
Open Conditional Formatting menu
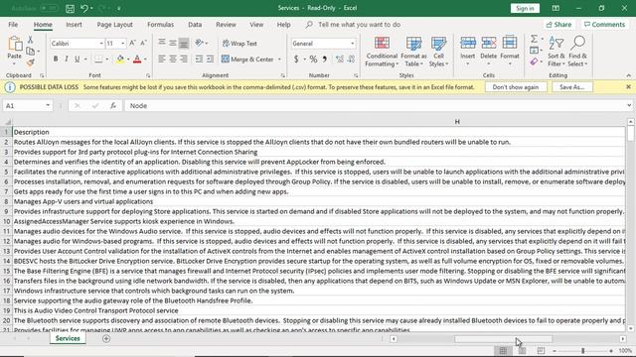[x=382, y=52]
